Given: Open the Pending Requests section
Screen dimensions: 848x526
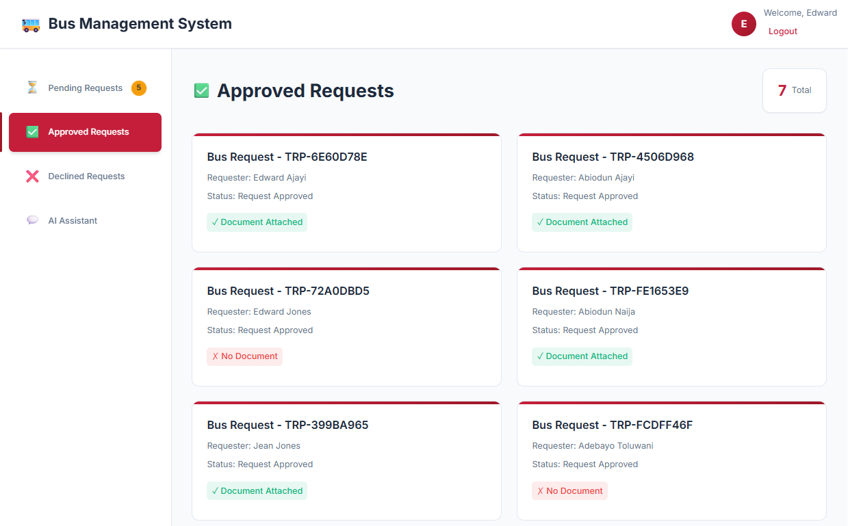Looking at the screenshot, I should coord(85,88).
